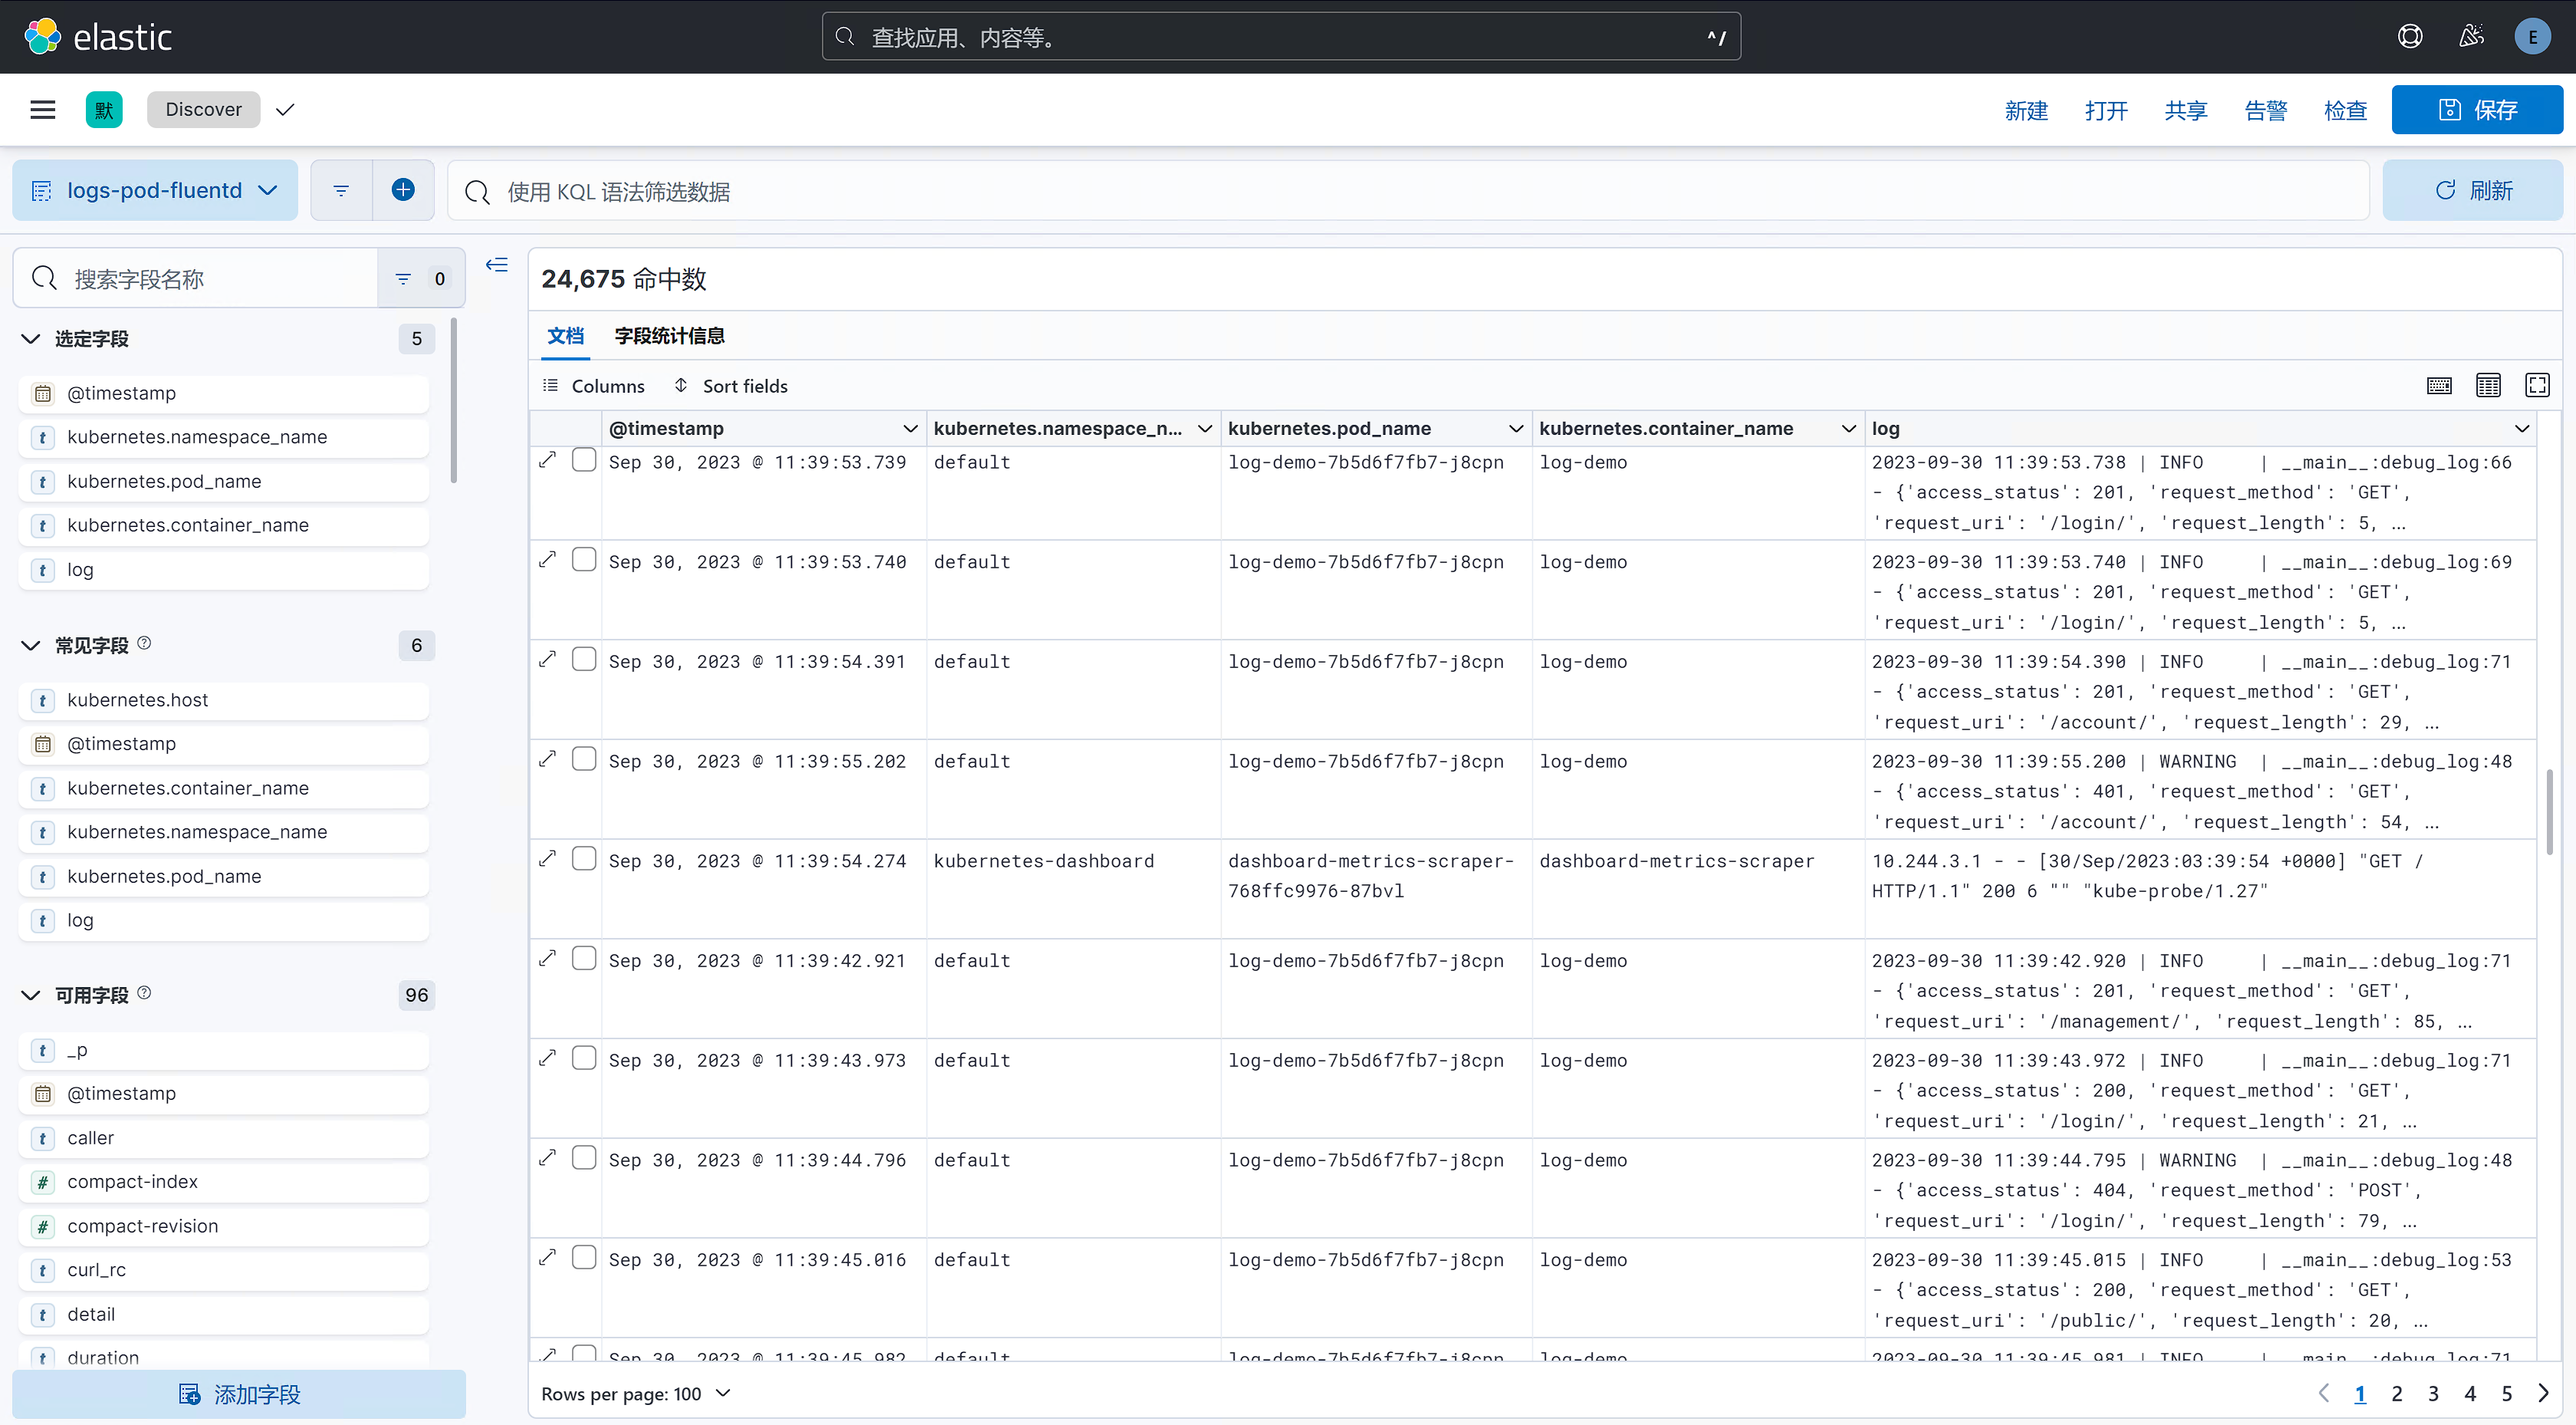The image size is (2576, 1425).
Task: Open logs-pod-fluentd data view dropdown
Action: [x=155, y=190]
